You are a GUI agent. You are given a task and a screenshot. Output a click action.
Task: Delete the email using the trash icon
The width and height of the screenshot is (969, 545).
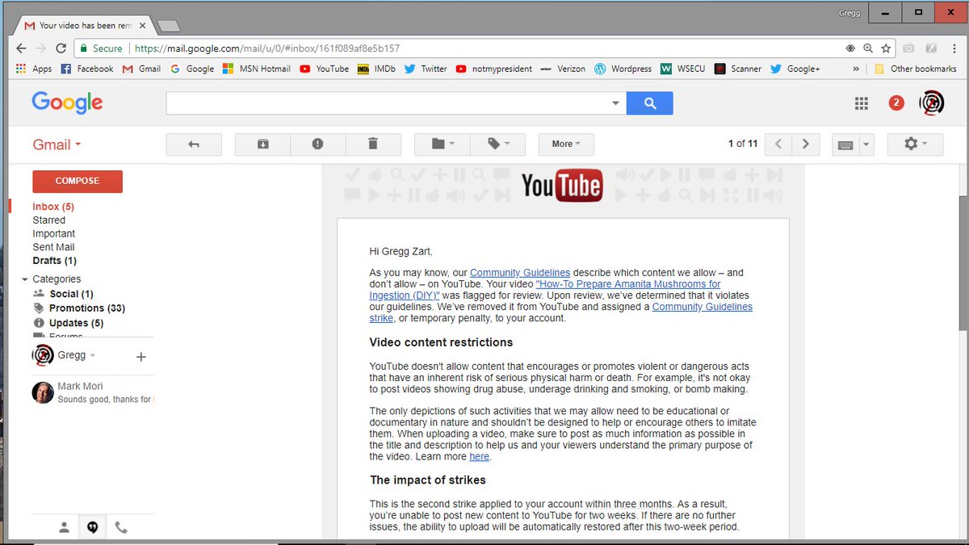[x=372, y=144]
